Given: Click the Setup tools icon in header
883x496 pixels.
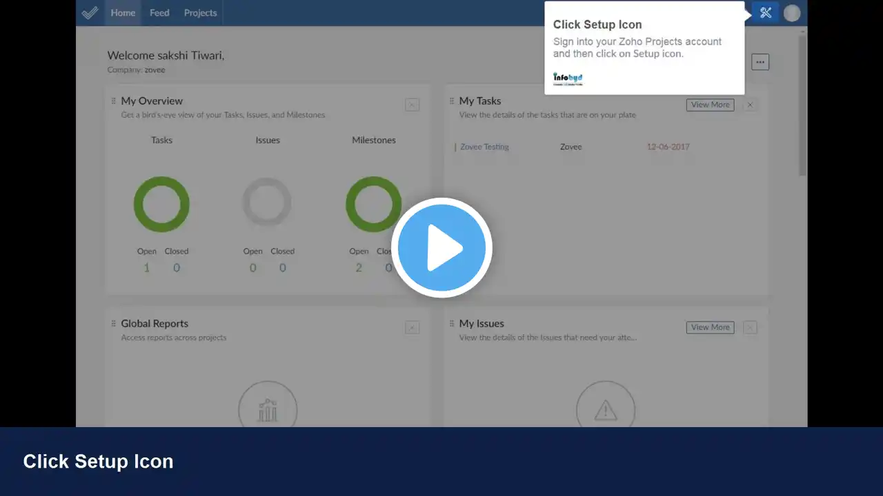Looking at the screenshot, I should [766, 12].
